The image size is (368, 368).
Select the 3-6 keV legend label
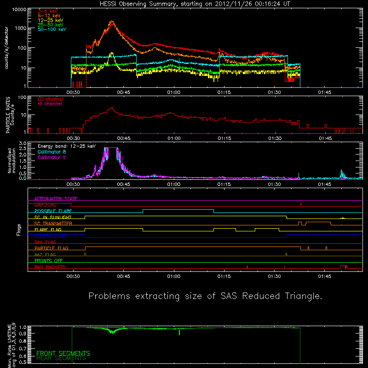(48, 11)
